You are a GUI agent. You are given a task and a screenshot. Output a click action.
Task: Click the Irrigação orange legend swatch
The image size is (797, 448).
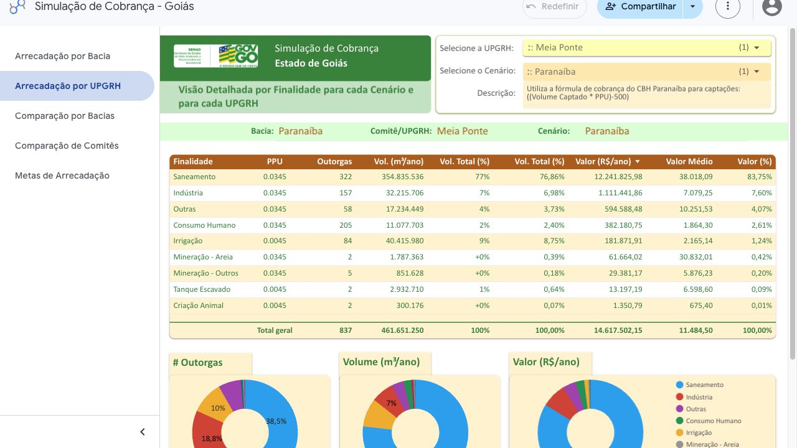click(x=679, y=432)
